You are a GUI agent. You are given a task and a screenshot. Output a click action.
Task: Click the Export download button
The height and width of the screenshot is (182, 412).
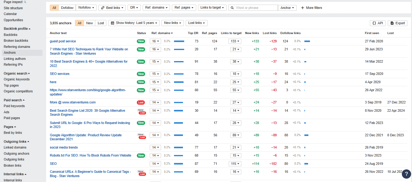(x=397, y=23)
